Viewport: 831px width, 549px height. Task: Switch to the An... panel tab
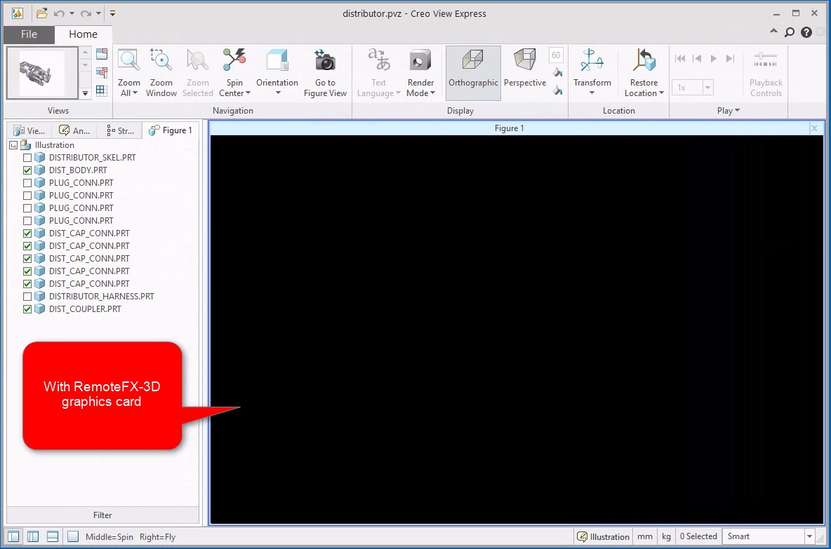coord(74,130)
